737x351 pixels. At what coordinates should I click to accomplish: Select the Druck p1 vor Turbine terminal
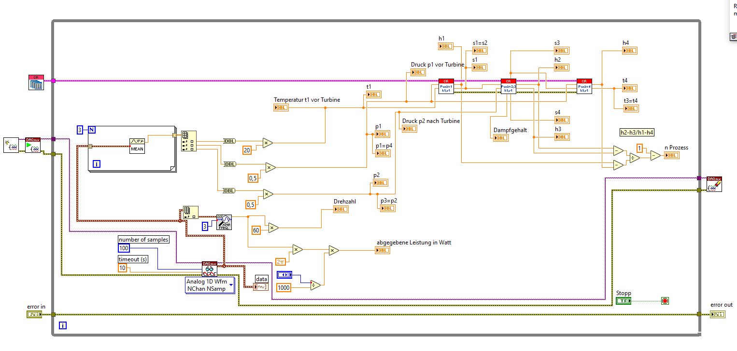pos(418,72)
